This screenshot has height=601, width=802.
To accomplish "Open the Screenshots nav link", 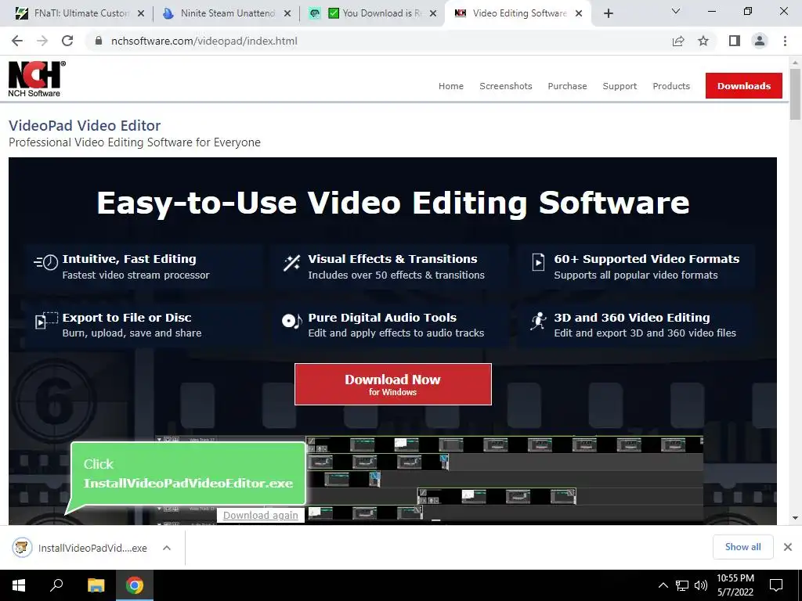I will [506, 86].
